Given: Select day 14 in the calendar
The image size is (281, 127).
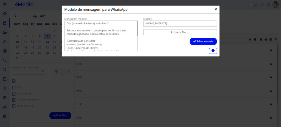Looking at the screenshot, I should point(47,42).
